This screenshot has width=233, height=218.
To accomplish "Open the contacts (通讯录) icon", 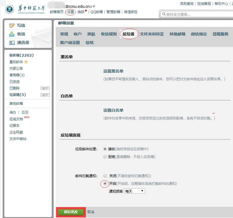I will (x=12, y=43).
